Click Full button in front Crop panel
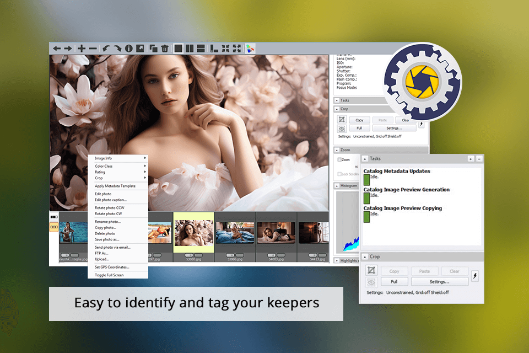The height and width of the screenshot is (353, 529). click(394, 282)
